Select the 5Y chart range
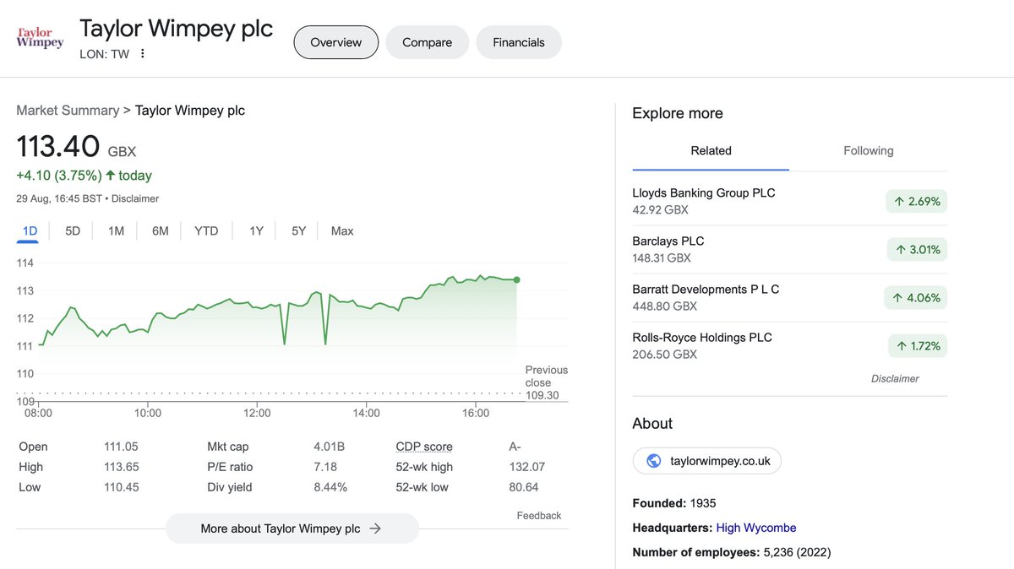The width and height of the screenshot is (1014, 569). point(298,230)
